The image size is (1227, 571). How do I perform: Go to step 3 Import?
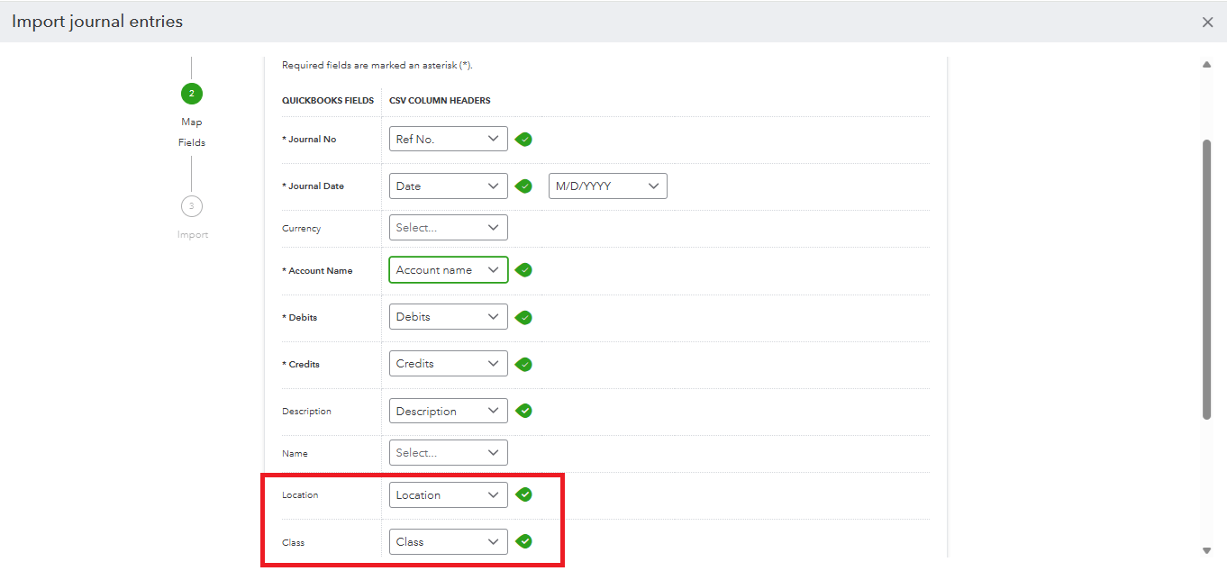point(191,206)
